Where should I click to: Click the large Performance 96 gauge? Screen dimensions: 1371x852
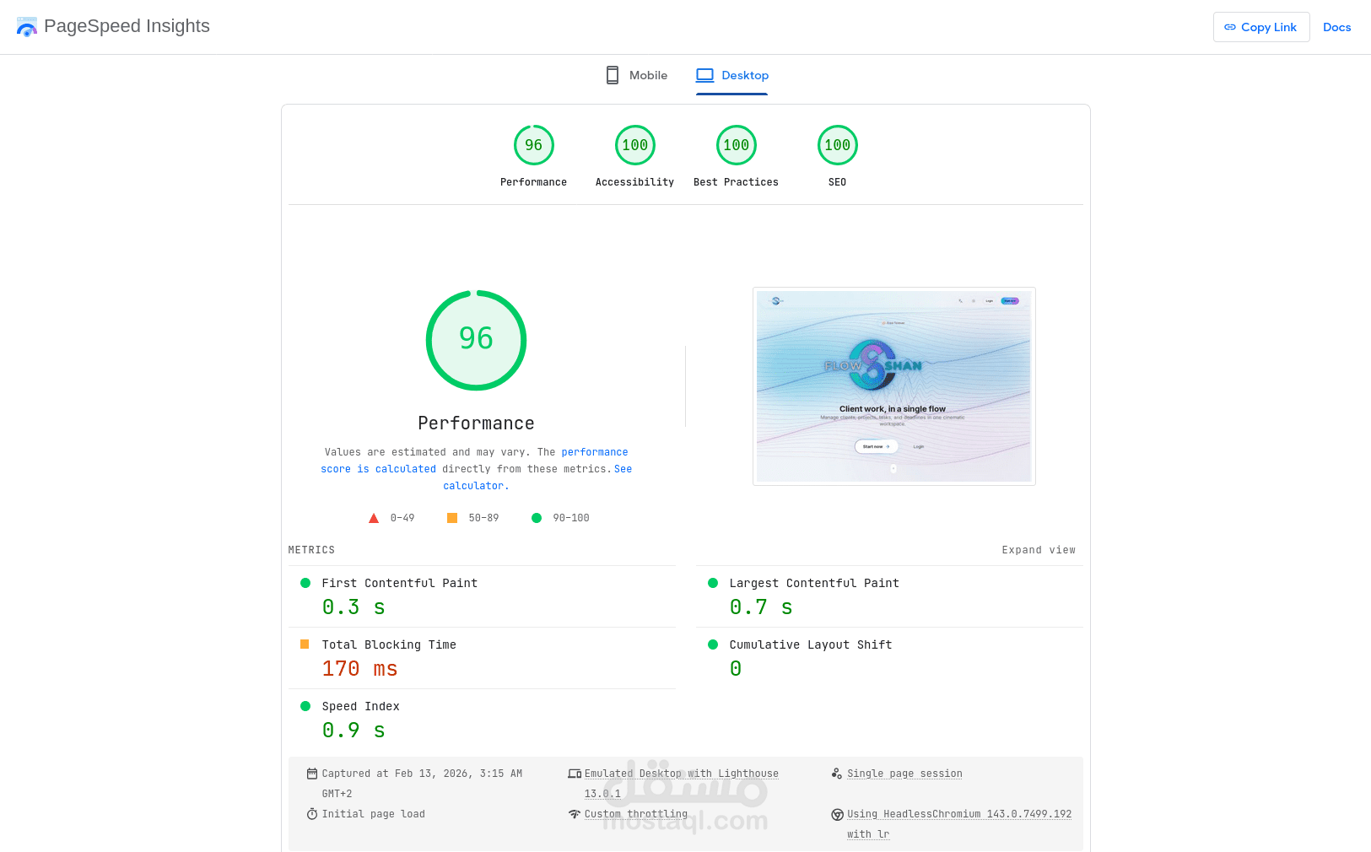[476, 340]
